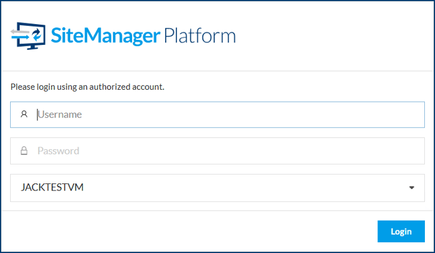The height and width of the screenshot is (253, 435).
Task: Expand the domain list using the caret arrow
Action: tap(412, 188)
